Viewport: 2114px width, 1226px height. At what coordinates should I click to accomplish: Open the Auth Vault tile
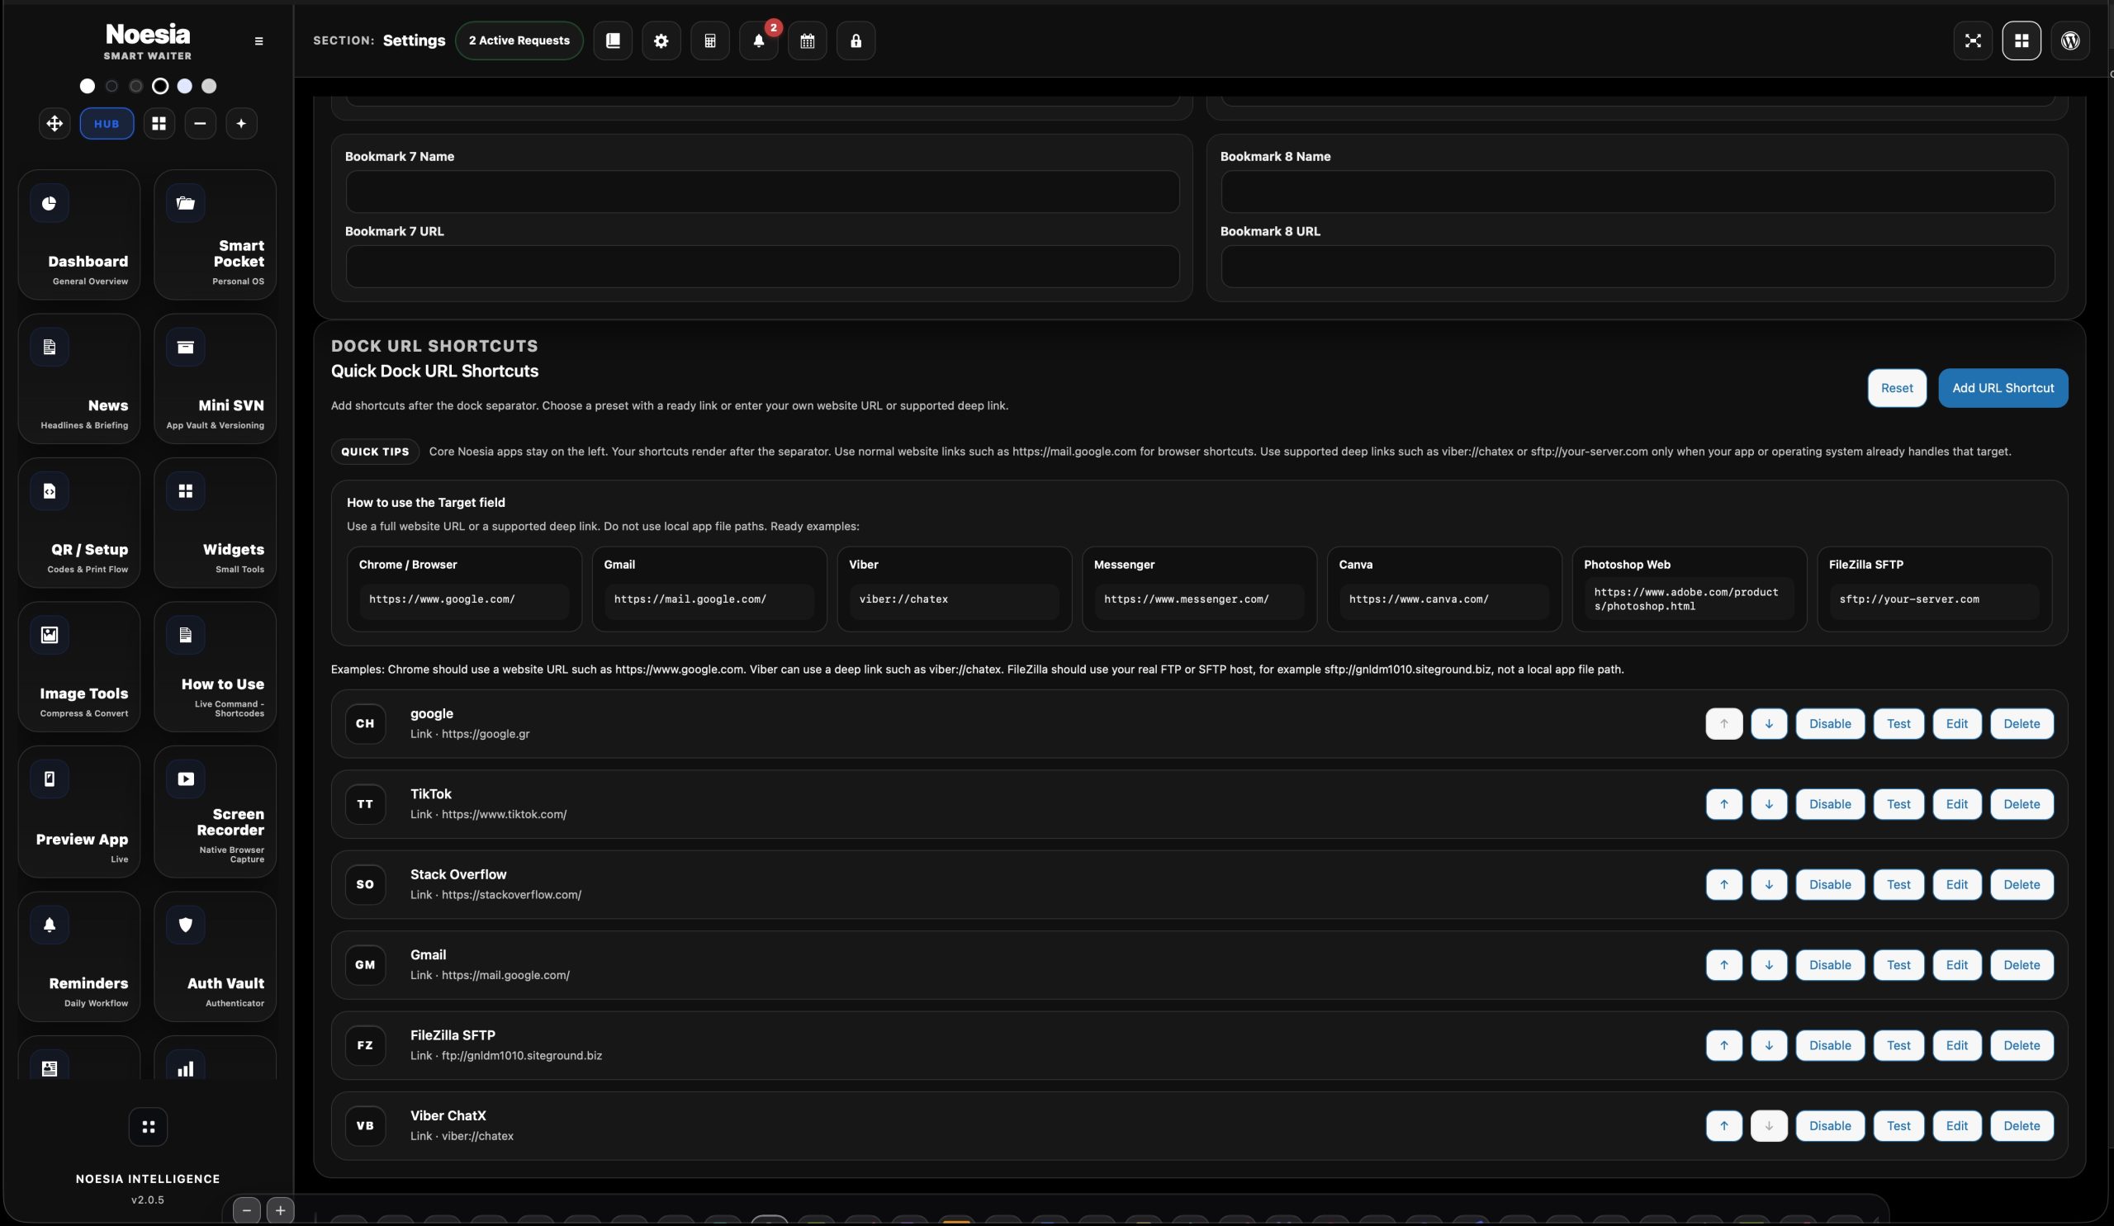(x=215, y=956)
